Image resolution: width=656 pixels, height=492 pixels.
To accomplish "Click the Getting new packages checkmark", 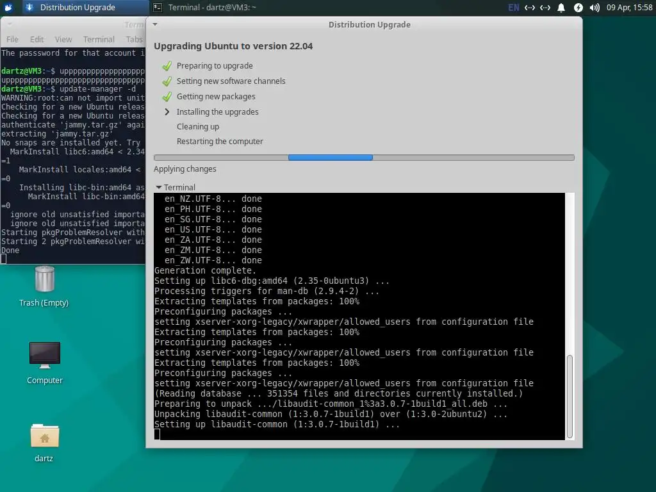I will pos(167,97).
